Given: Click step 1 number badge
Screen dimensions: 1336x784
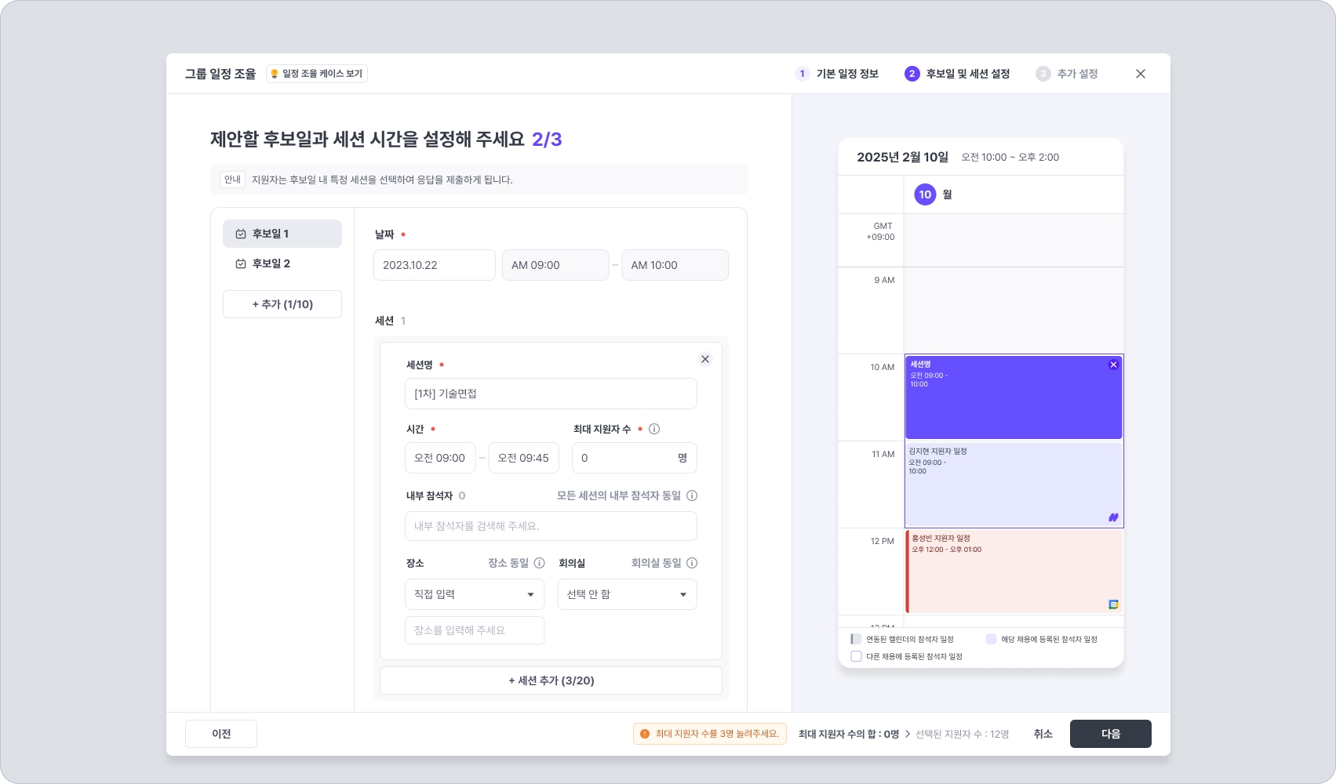Looking at the screenshot, I should pyautogui.click(x=802, y=74).
